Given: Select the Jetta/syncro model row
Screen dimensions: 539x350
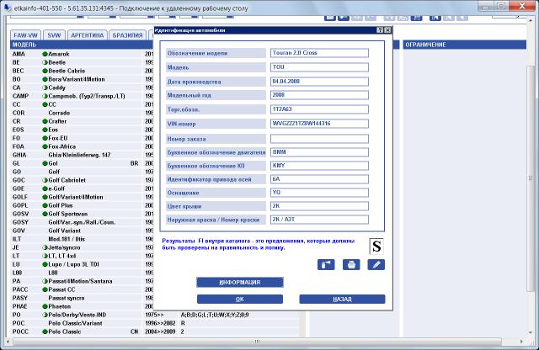Looking at the screenshot, I should pos(82,247).
